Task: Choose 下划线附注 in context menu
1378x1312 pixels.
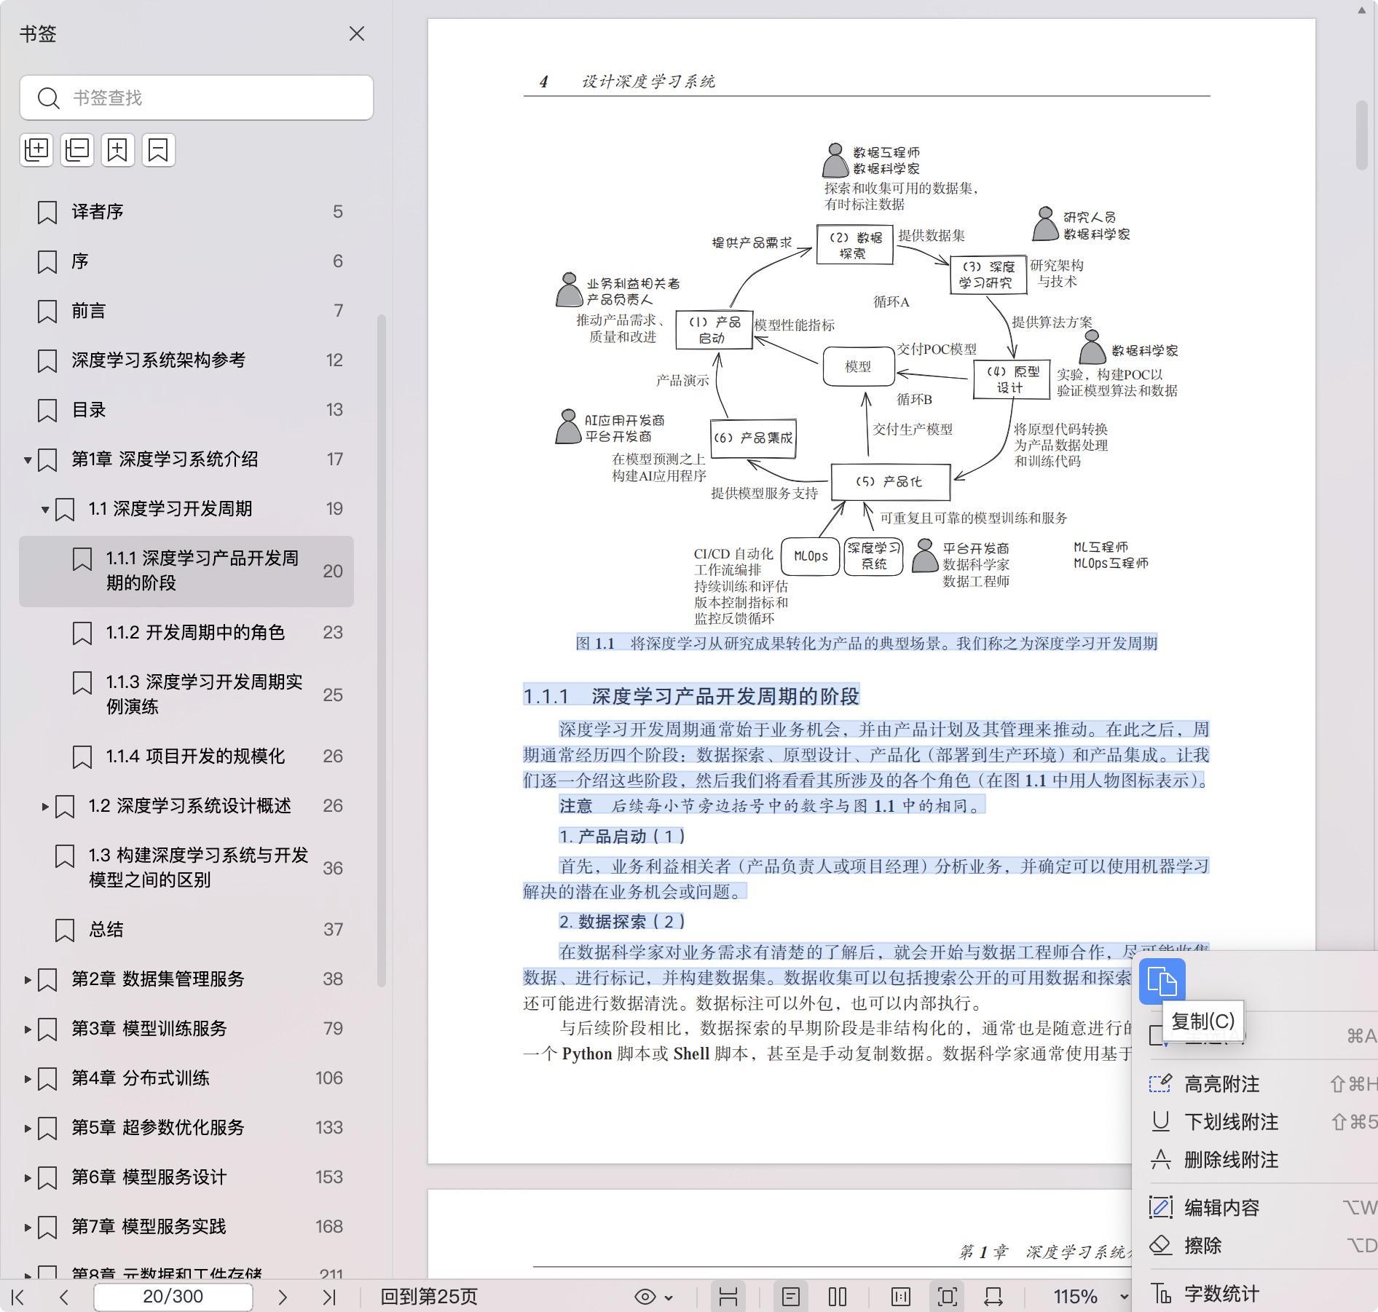Action: click(1231, 1122)
